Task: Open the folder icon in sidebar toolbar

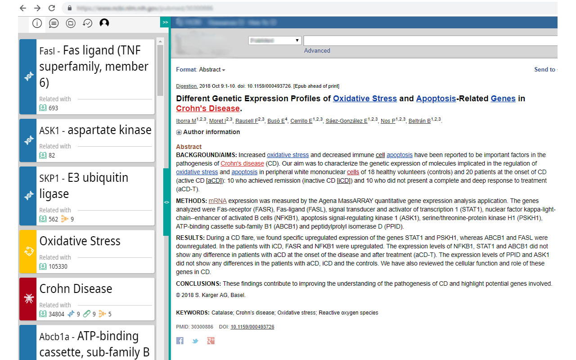Action: click(71, 23)
